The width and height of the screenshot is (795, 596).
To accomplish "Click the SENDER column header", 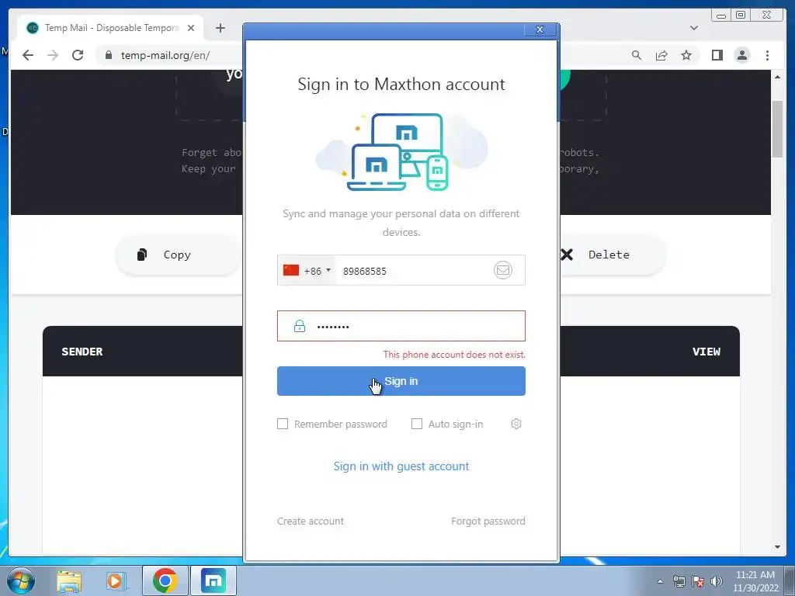I will [x=82, y=352].
